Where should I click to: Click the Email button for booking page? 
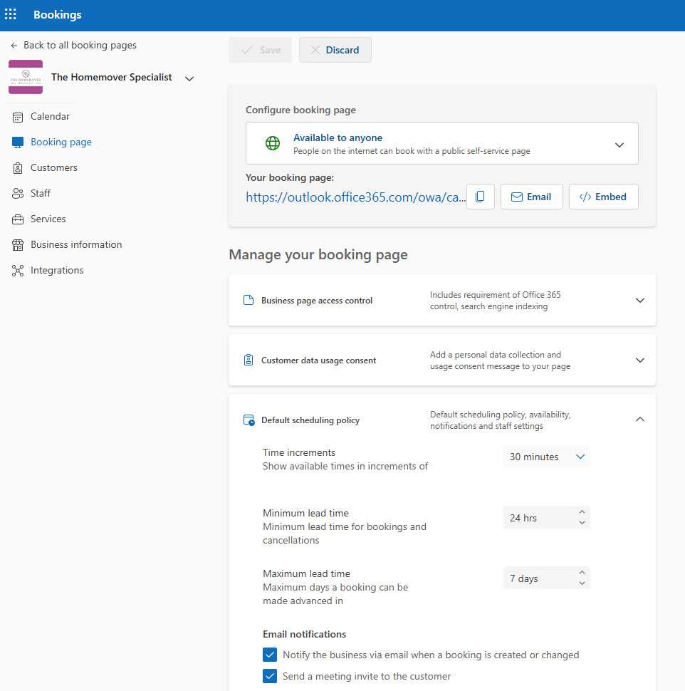532,197
